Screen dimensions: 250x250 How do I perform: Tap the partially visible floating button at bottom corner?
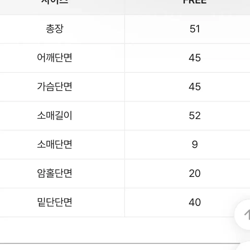click(244, 246)
